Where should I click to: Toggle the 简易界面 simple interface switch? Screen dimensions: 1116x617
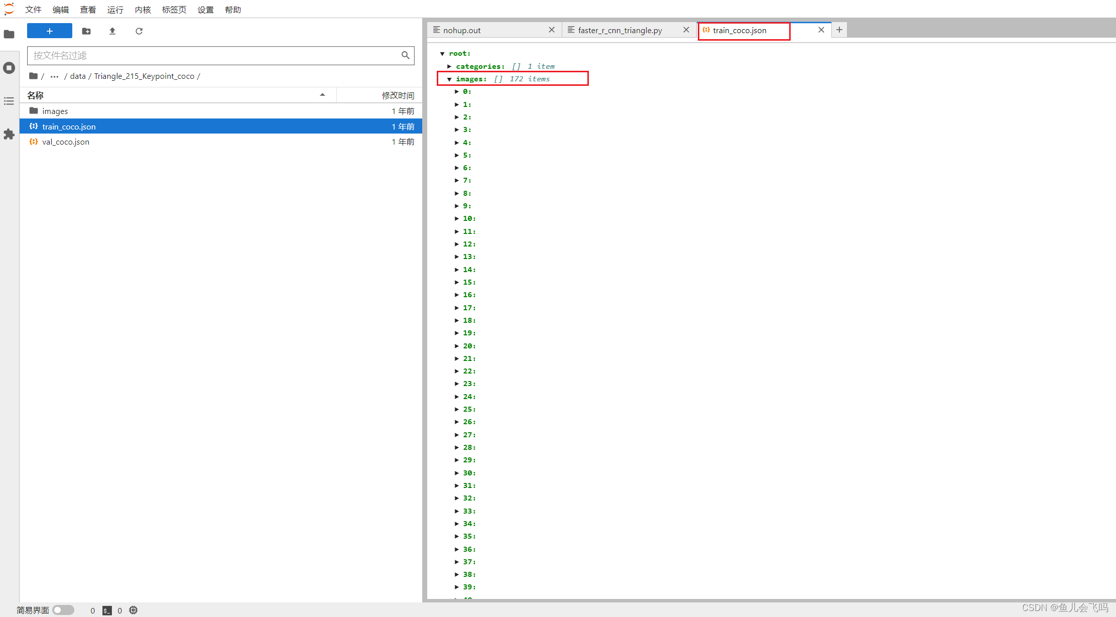point(63,610)
